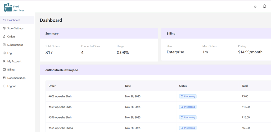Click the Order column header
271x132 pixels.
pyautogui.click(x=52, y=86)
